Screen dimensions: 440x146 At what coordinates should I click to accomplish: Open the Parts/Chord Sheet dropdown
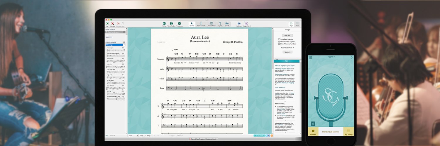pos(287,48)
